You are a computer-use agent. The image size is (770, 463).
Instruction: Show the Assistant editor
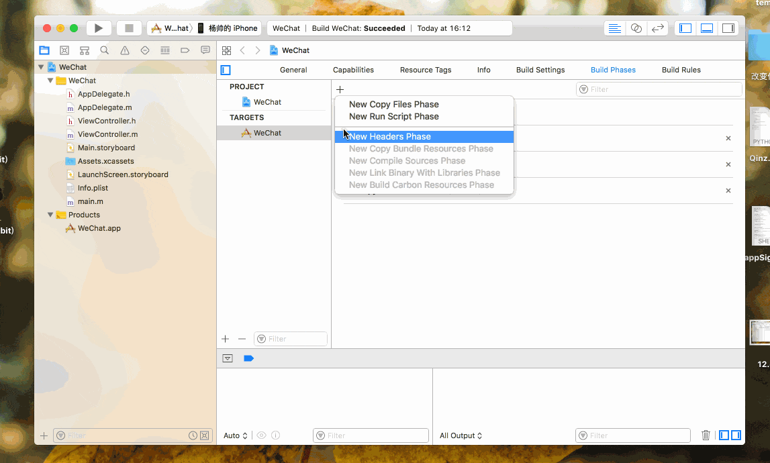(x=636, y=28)
